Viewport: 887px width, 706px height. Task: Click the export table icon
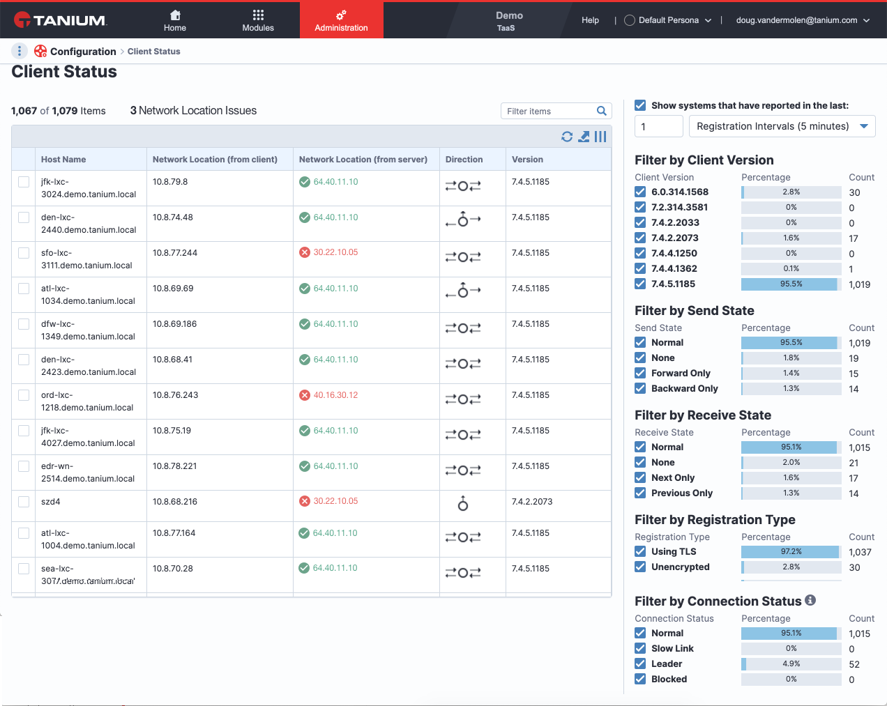tap(584, 137)
